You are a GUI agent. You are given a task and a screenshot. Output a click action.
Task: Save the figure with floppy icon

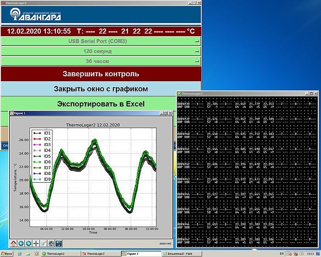[x=59, y=244]
